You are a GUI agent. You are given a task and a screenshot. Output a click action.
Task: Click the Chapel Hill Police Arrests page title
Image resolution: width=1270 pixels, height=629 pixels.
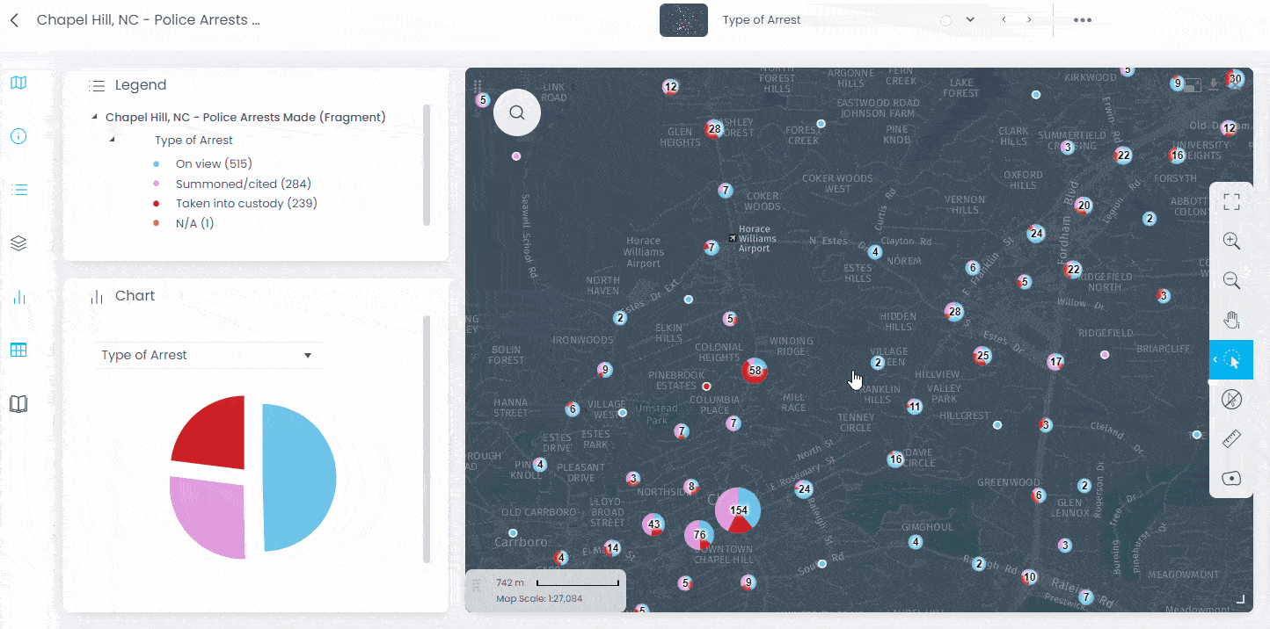point(149,19)
